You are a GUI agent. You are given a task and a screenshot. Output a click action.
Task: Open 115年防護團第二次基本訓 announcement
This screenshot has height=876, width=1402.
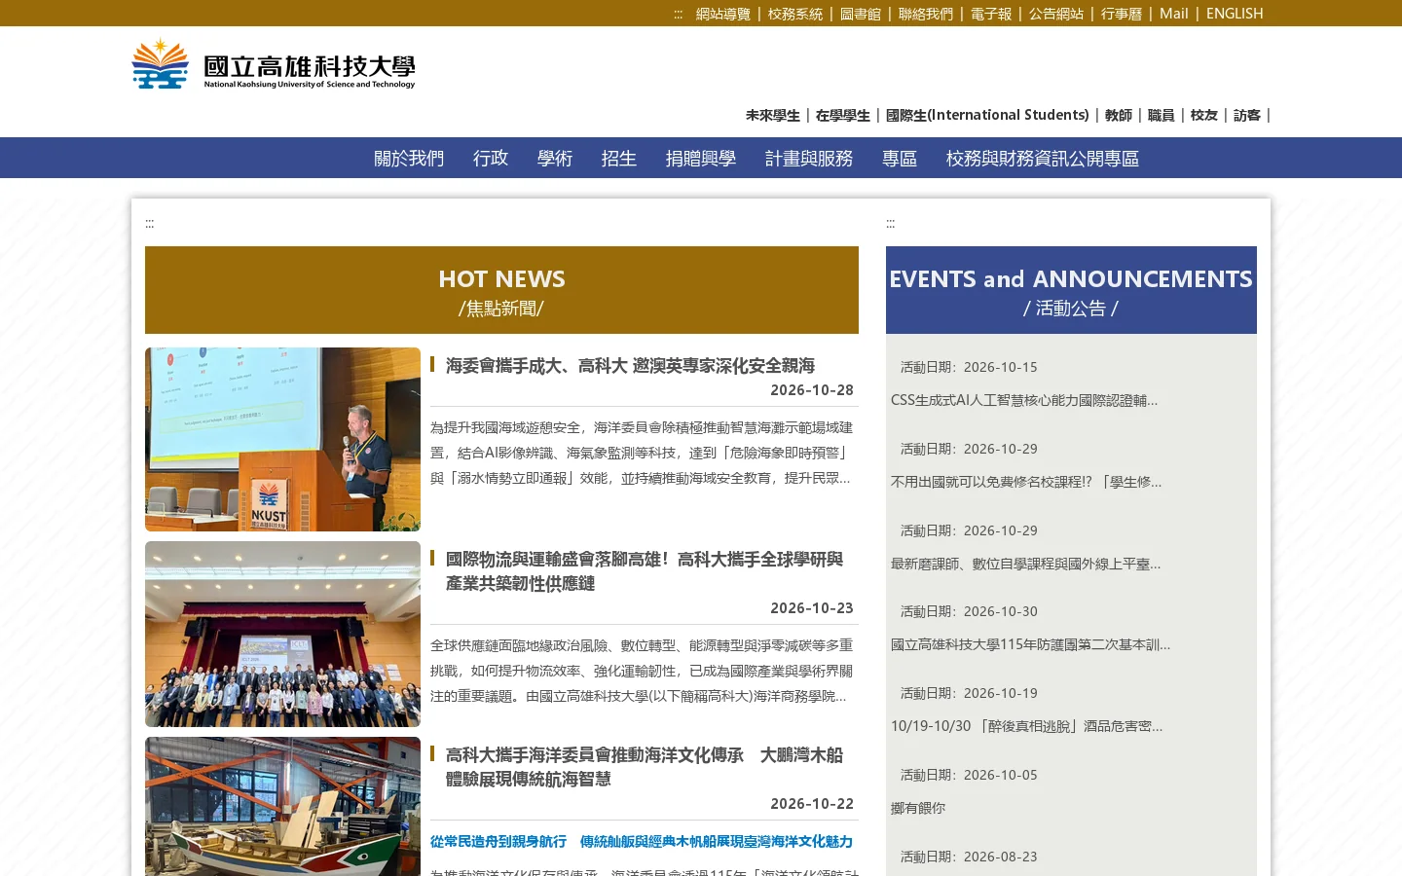pos(1031,644)
